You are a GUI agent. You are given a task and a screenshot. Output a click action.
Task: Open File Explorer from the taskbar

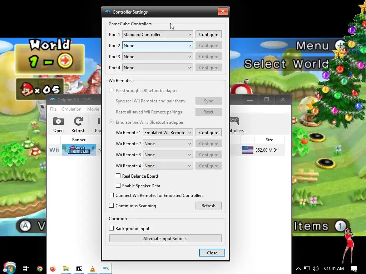click(x=66, y=268)
